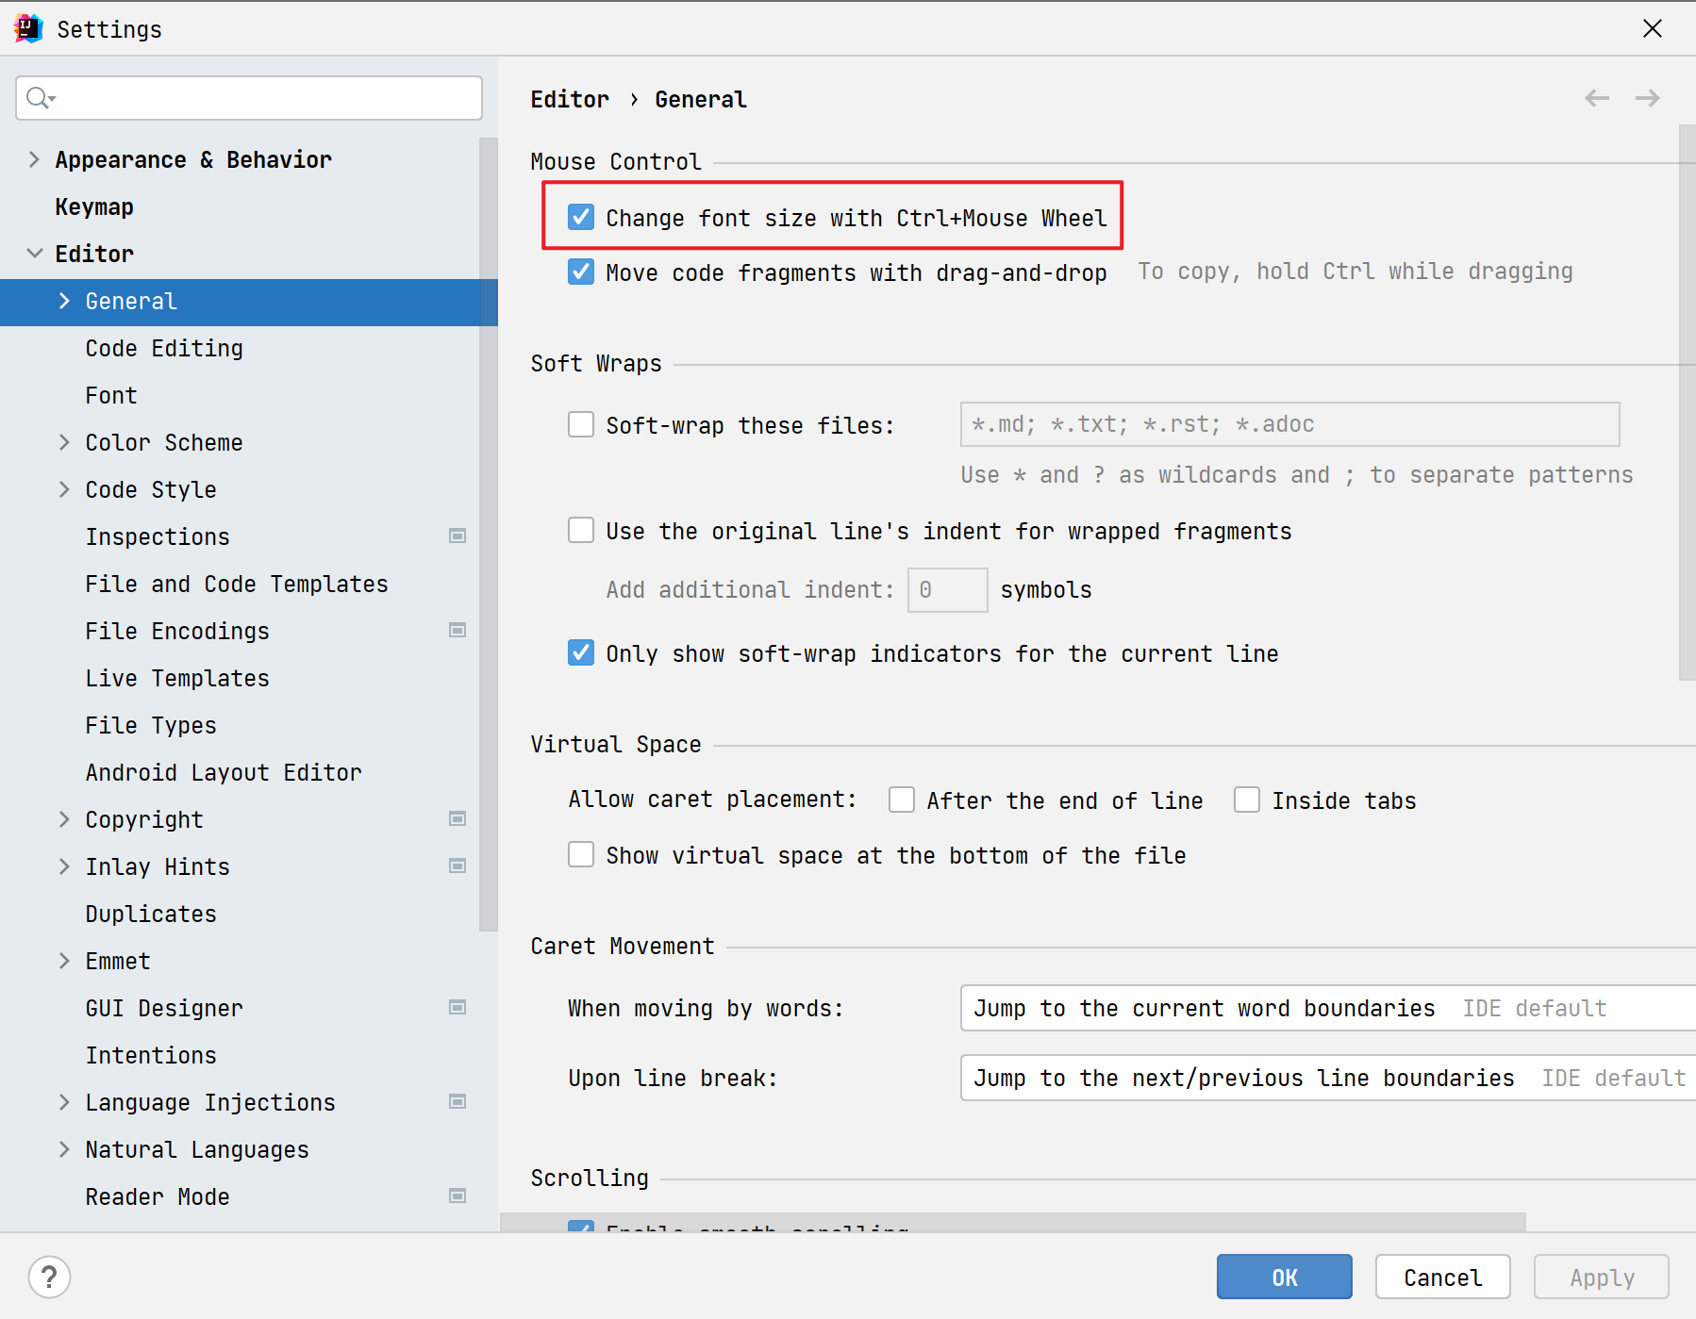The height and width of the screenshot is (1319, 1696).
Task: Select Font settings page
Action: click(x=111, y=395)
